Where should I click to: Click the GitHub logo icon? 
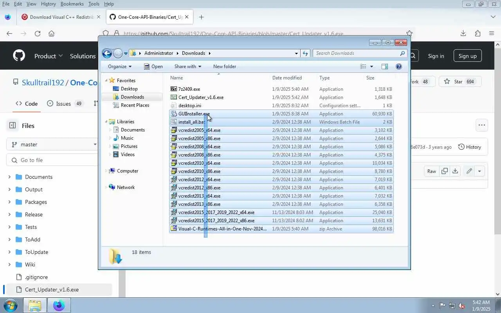(x=19, y=56)
